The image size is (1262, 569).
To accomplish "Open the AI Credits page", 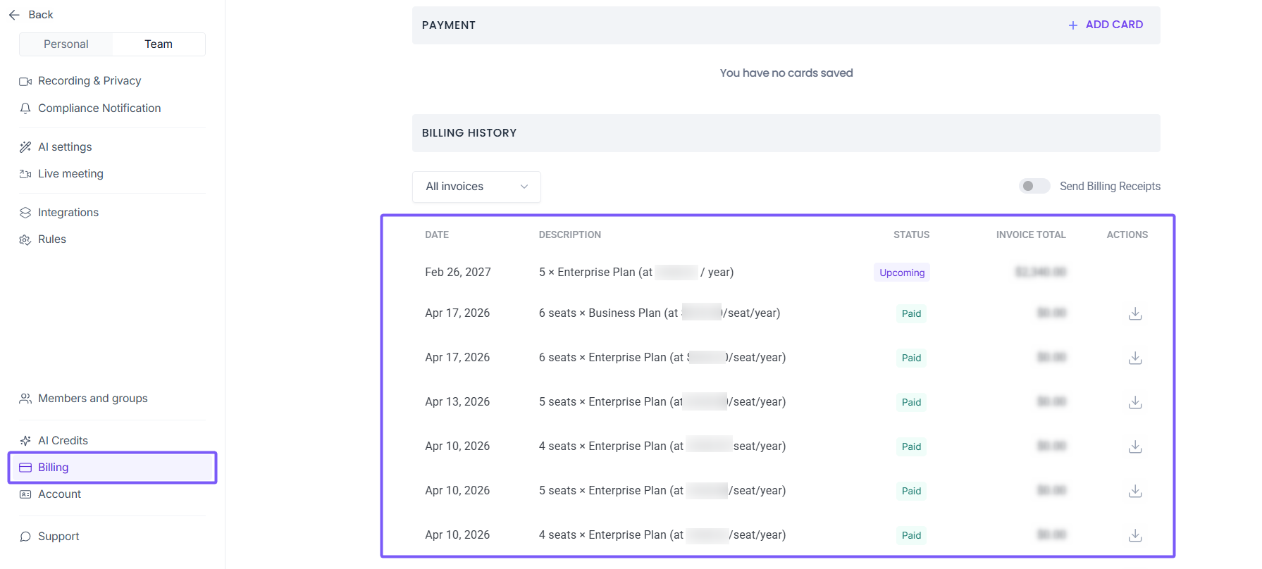I will point(63,441).
